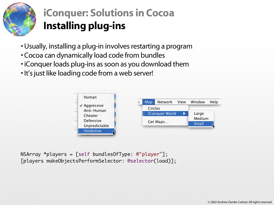274x205 pixels.
Task: Choose the highlighted Small map size
Action: (x=199, y=124)
